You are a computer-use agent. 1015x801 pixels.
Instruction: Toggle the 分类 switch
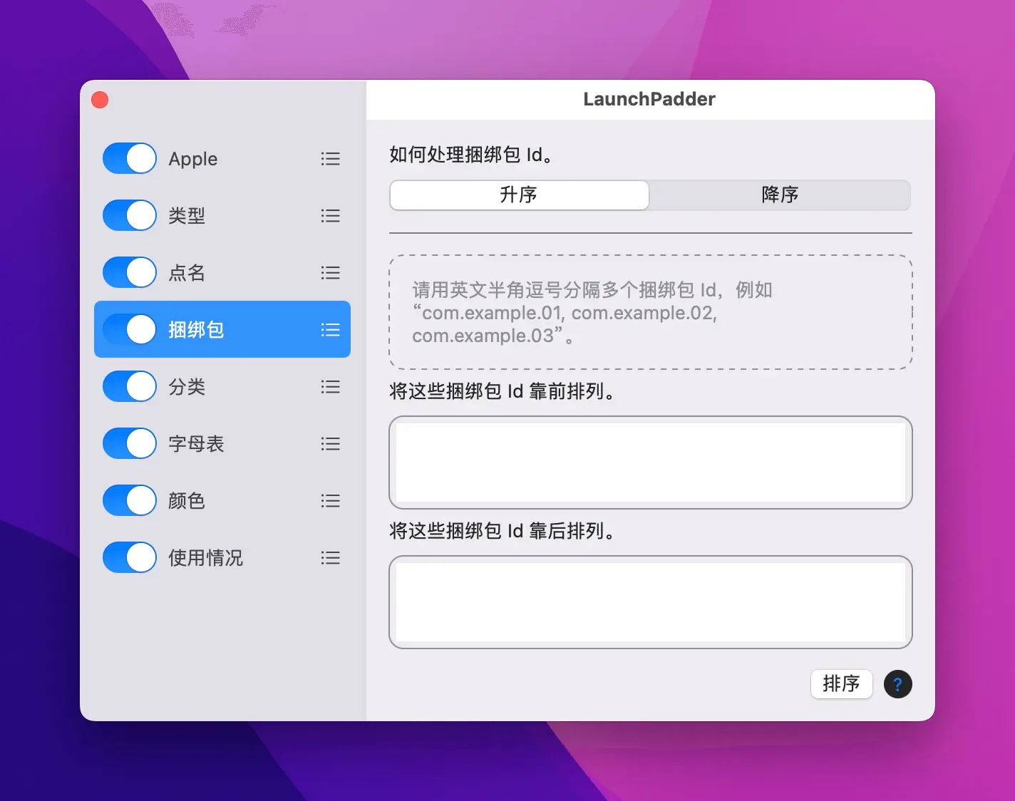pos(130,386)
